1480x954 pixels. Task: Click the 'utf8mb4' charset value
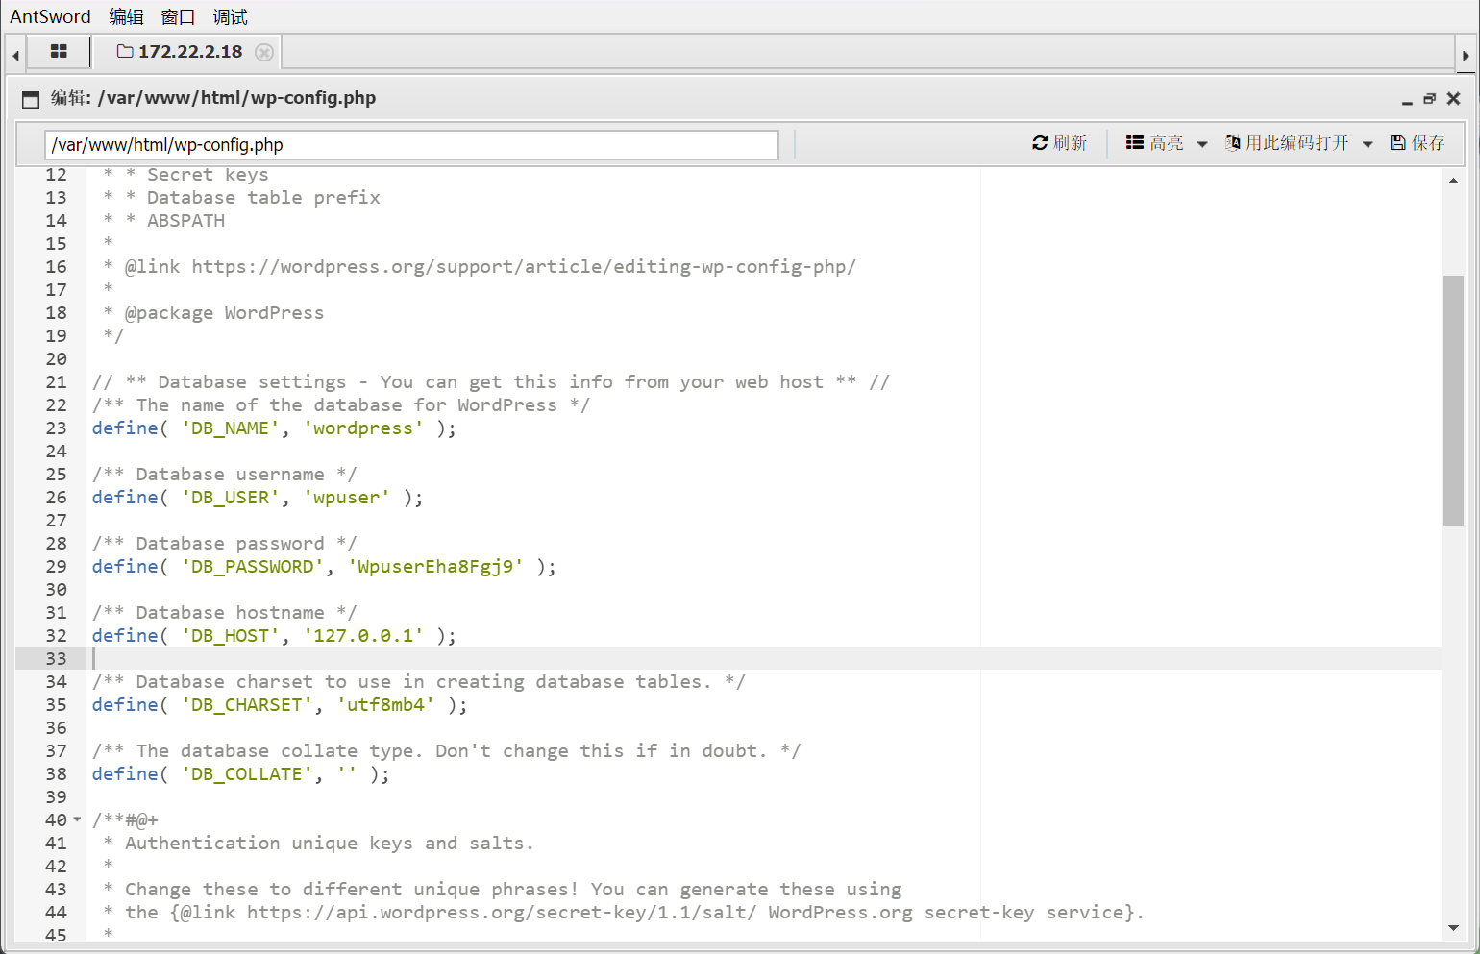[385, 705]
